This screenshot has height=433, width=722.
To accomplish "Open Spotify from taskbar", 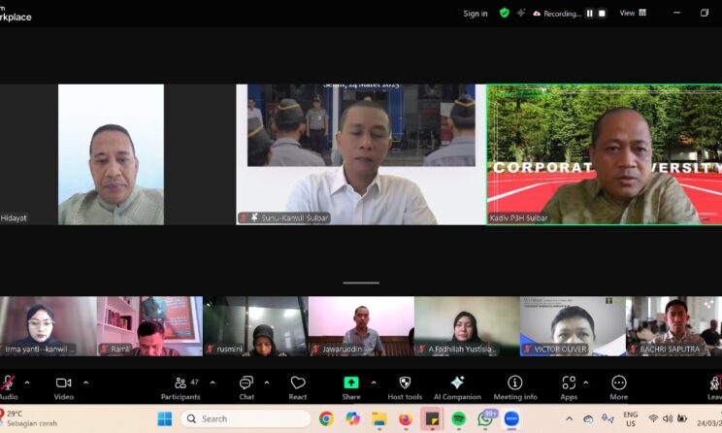I will [x=458, y=418].
